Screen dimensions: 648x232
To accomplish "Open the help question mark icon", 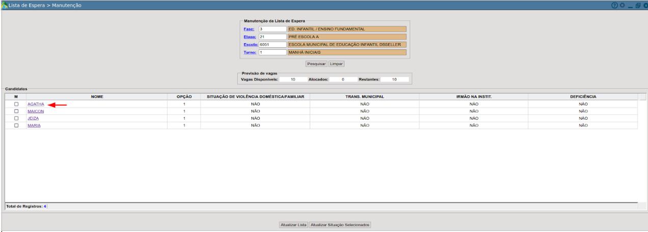I will point(614,5).
